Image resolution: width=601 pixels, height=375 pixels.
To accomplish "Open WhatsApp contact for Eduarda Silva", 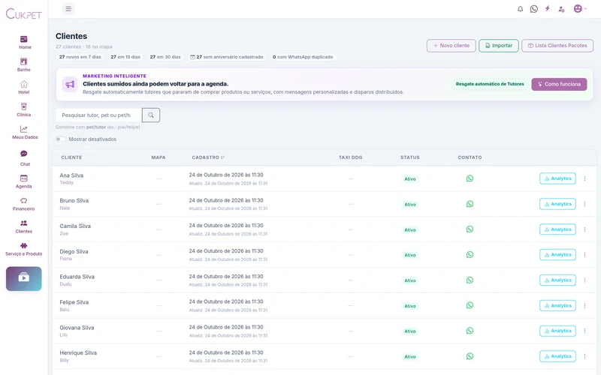I will [470, 280].
